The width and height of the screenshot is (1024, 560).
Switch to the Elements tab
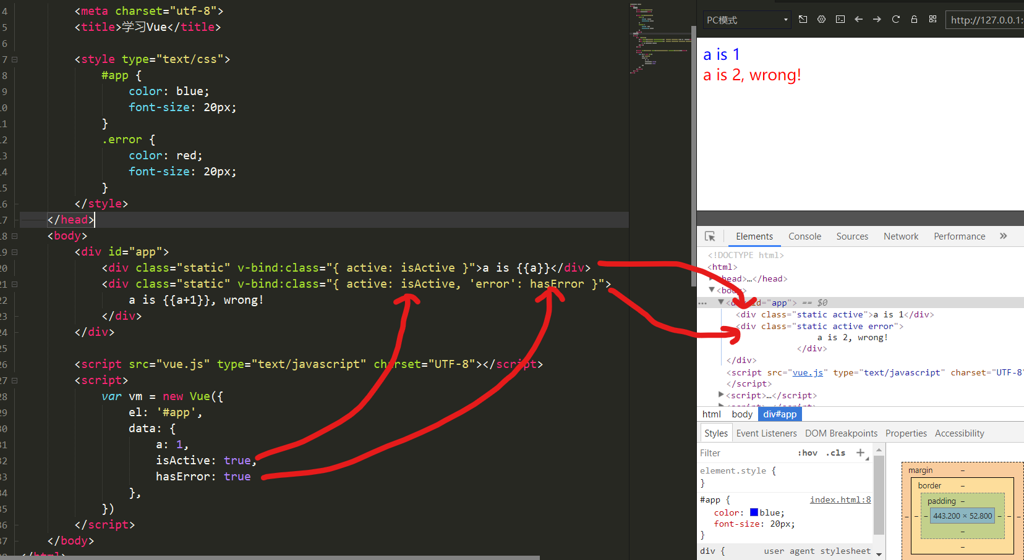[754, 236]
